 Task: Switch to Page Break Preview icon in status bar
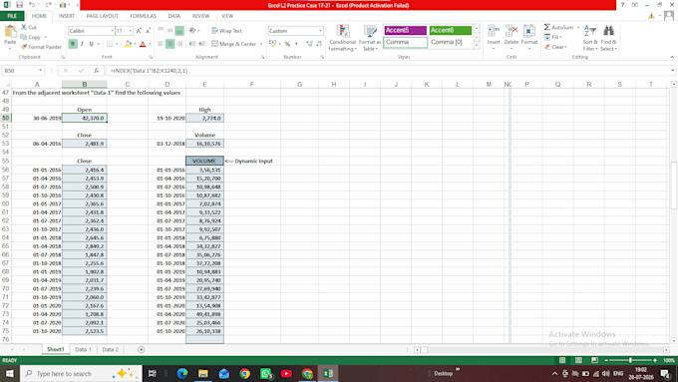pyautogui.click(x=594, y=360)
